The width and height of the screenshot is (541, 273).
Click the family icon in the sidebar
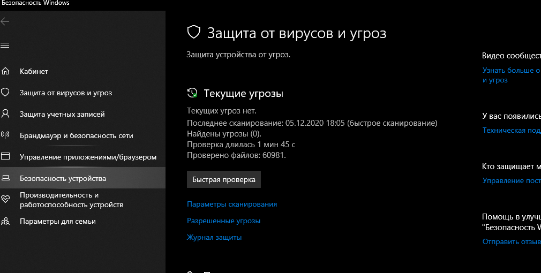[x=5, y=221]
